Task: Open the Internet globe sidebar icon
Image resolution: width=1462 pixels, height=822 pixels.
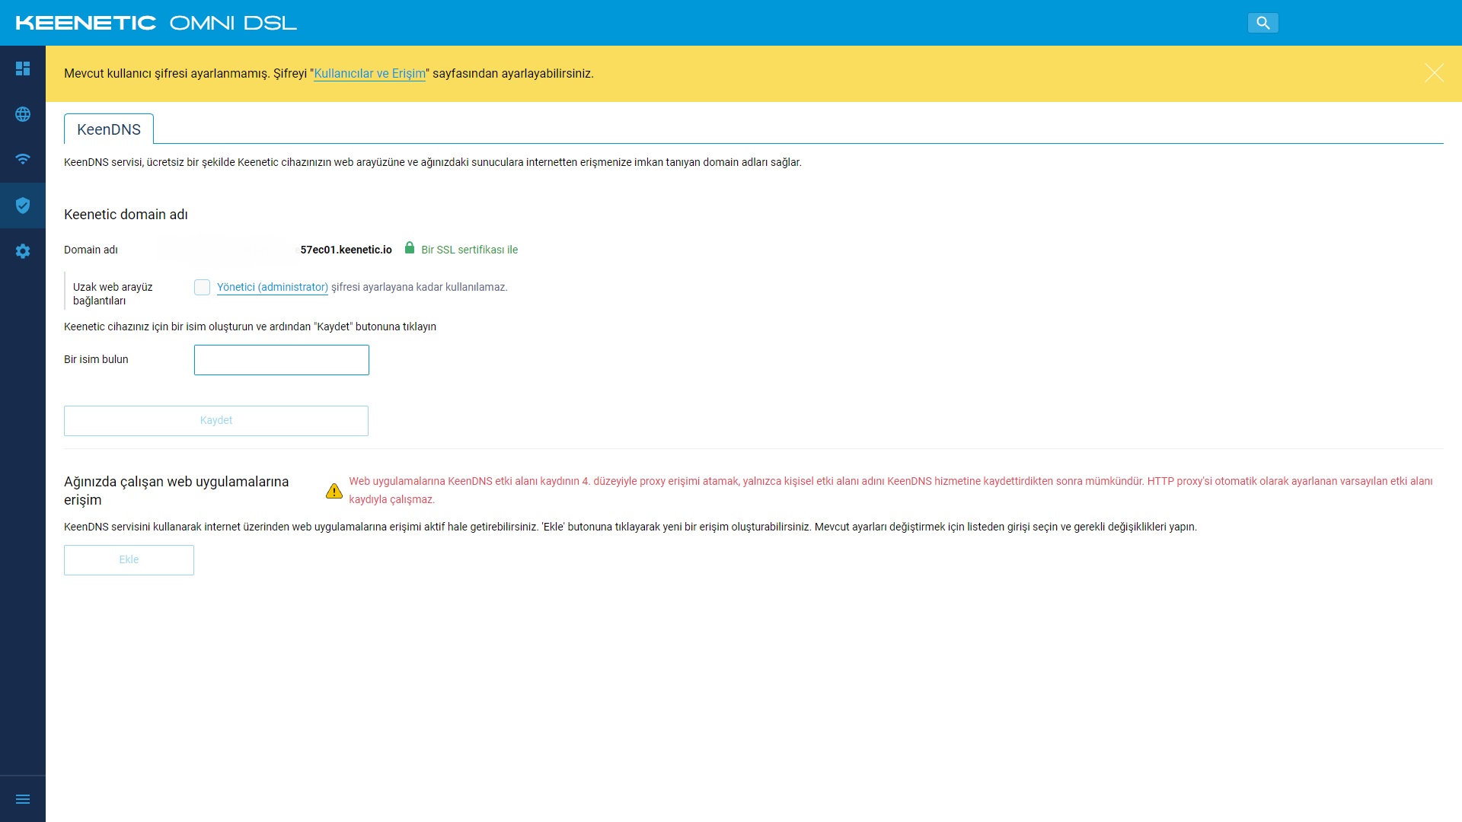Action: point(23,114)
